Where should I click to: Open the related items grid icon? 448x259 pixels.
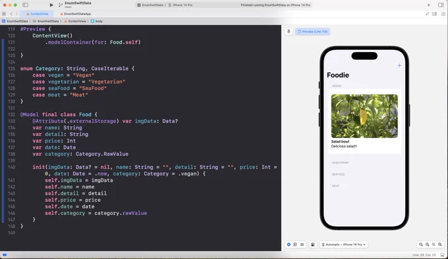[4, 14]
